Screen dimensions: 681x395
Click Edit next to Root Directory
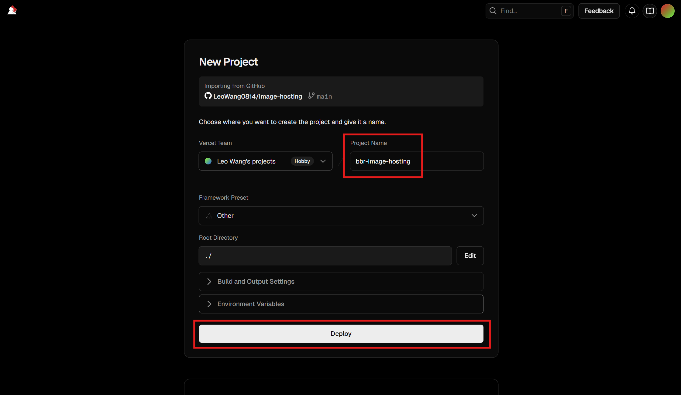(x=470, y=255)
